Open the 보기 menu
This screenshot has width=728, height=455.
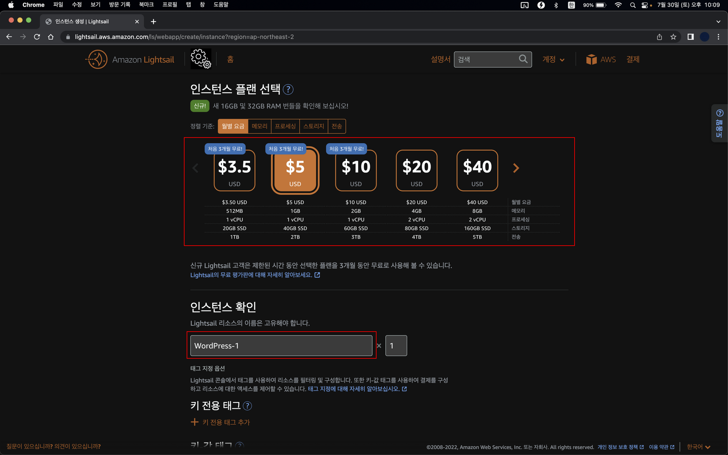(95, 5)
